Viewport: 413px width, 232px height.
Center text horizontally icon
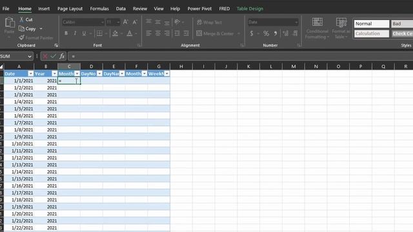pyautogui.click(x=157, y=34)
